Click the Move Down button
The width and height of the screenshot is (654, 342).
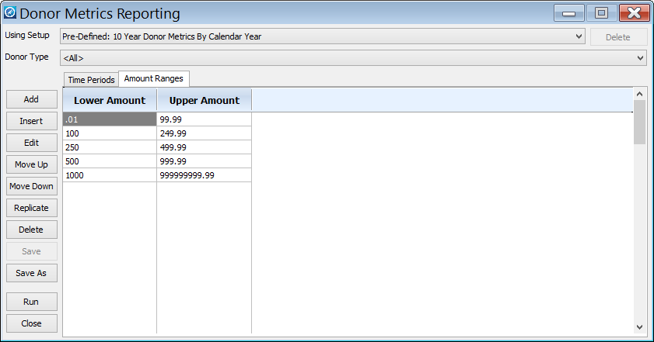point(32,186)
